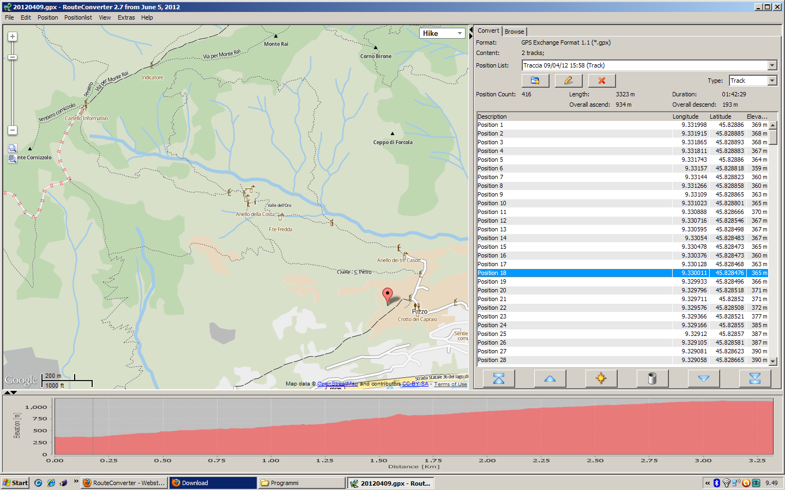Expand the Position List dropdown
The height and width of the screenshot is (490, 785).
772,65
